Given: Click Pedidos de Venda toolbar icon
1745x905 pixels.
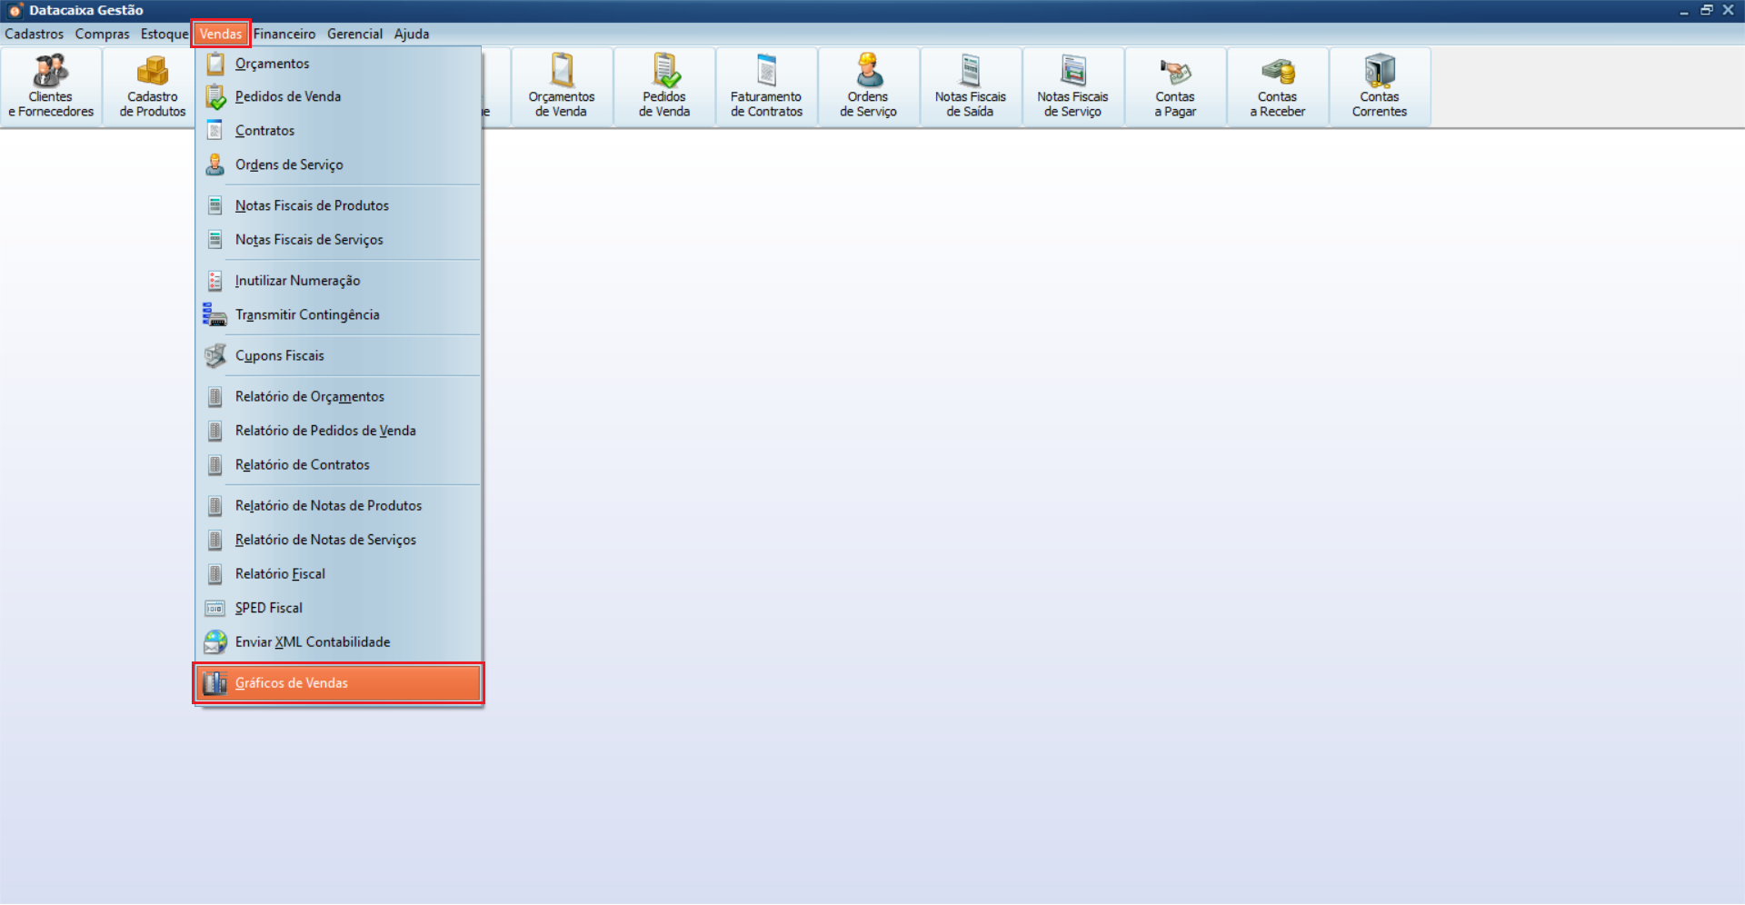Looking at the screenshot, I should click(664, 86).
